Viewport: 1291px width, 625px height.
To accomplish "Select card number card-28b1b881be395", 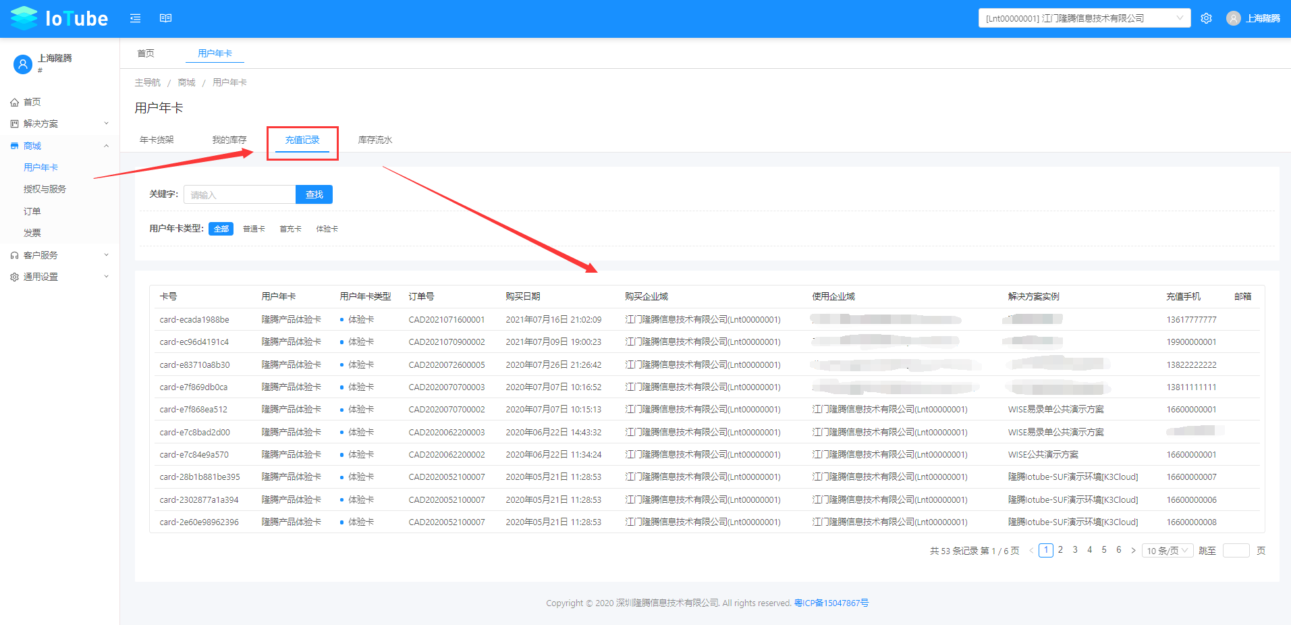I will coord(200,477).
